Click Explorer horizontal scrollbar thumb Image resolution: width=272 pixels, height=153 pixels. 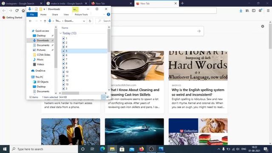[x=70, y=93]
